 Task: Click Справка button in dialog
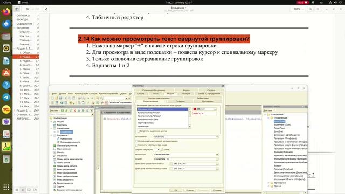tap(217, 190)
